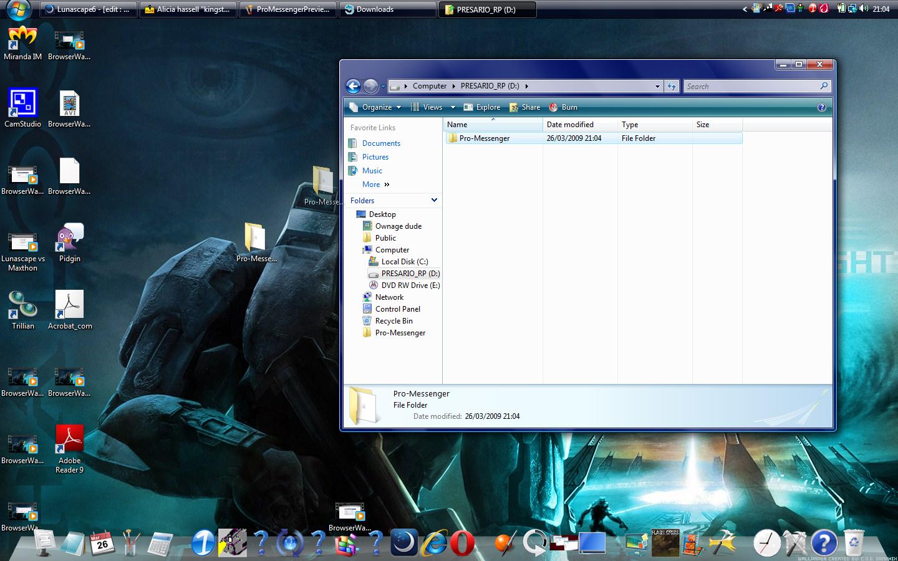Switch to ProMessengerPreview taskbar window
Screen dimensions: 898x561
point(288,9)
